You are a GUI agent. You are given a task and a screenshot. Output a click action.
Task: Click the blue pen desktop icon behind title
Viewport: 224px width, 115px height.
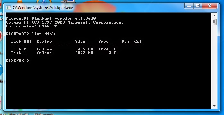tap(44, 1)
